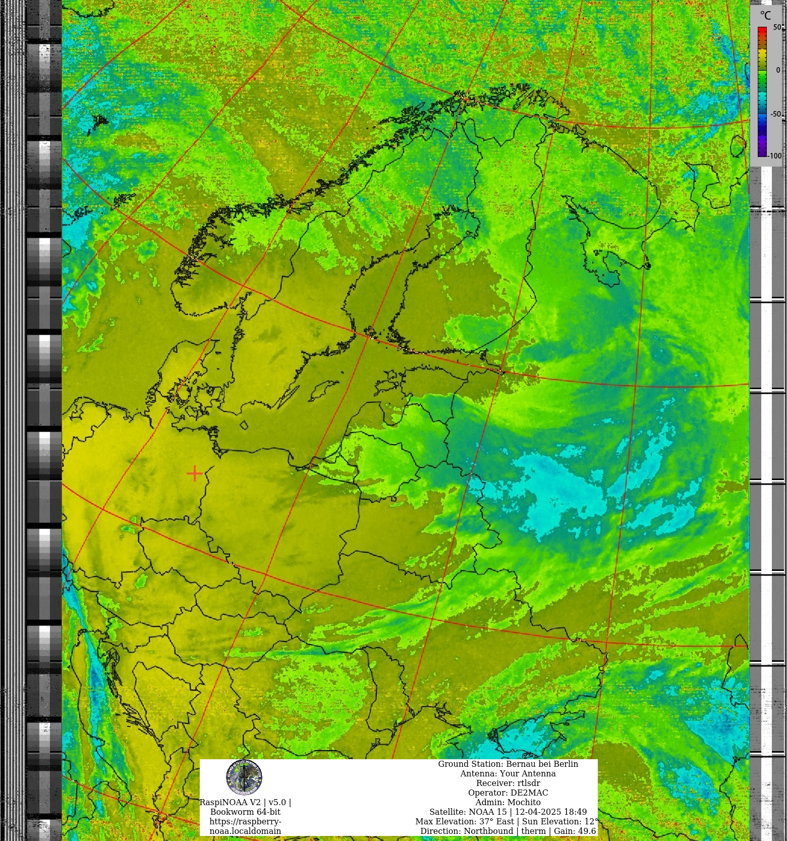Click the 'Receiver: rtlsdr' line
Viewport: 787px width, 841px height.
tap(508, 783)
